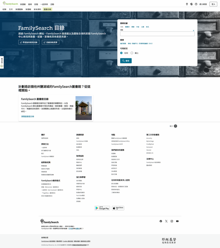Click the film/fiche/DGS number search link

coord(140,43)
